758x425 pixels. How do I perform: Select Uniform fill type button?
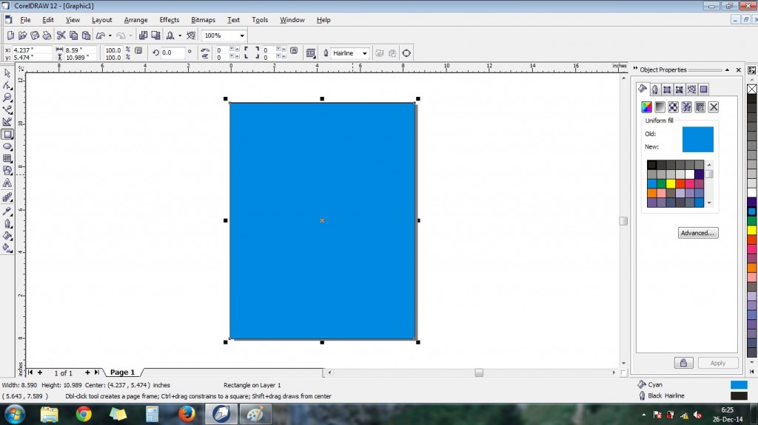click(646, 107)
